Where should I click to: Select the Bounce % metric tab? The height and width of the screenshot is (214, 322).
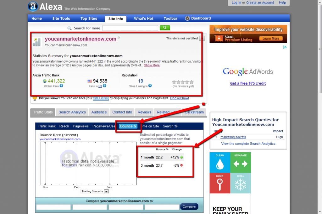click(128, 126)
